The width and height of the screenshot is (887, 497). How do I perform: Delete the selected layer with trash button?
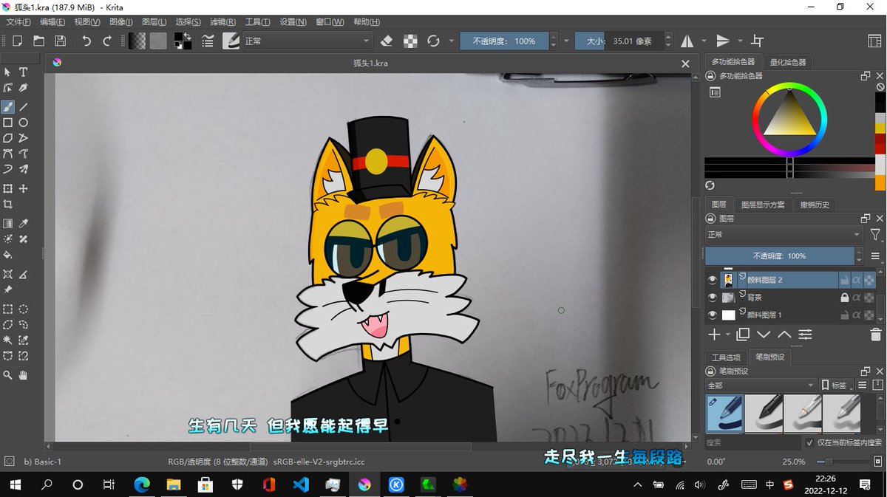click(x=875, y=335)
